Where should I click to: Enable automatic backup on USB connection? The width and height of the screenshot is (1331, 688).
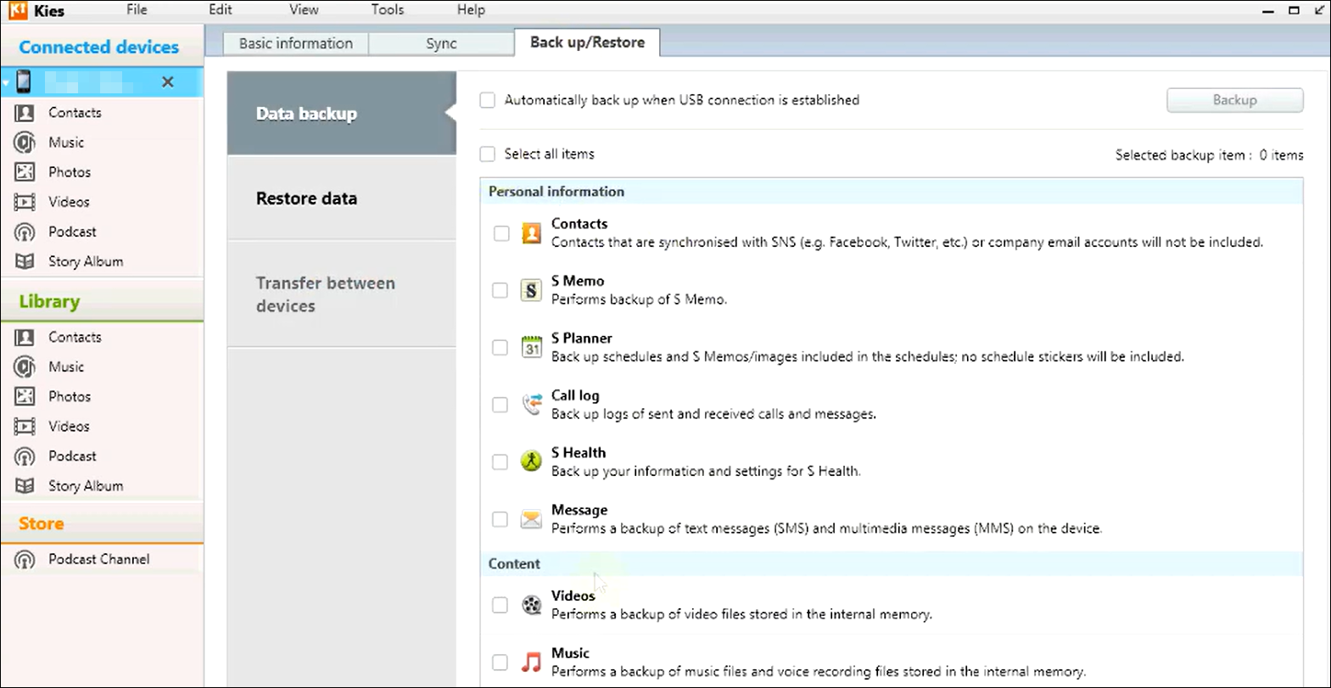click(488, 100)
